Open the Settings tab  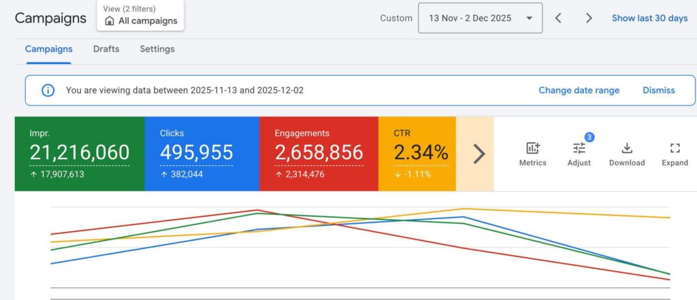(x=157, y=49)
